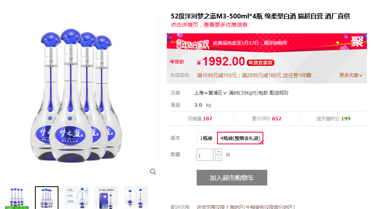Select the first thumbnail with green banner
The width and height of the screenshot is (374, 209).
[17, 198]
